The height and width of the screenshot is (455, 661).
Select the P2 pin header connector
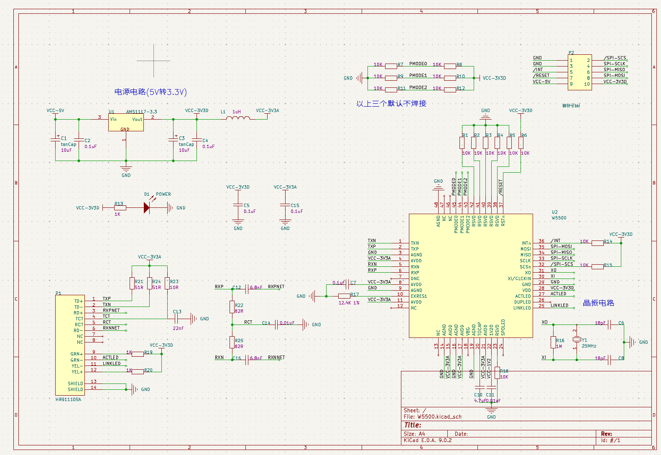pyautogui.click(x=579, y=72)
